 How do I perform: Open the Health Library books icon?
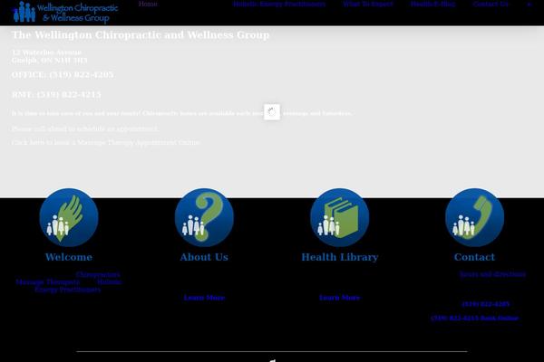point(340,217)
